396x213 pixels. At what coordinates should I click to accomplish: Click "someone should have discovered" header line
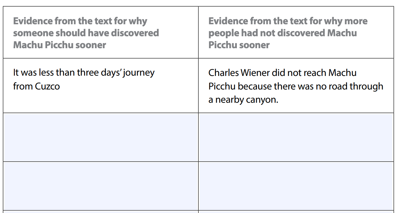coord(86,33)
